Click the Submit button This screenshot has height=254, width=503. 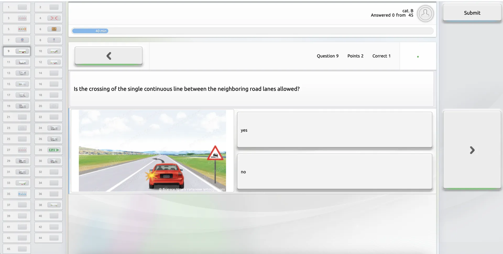(x=472, y=13)
